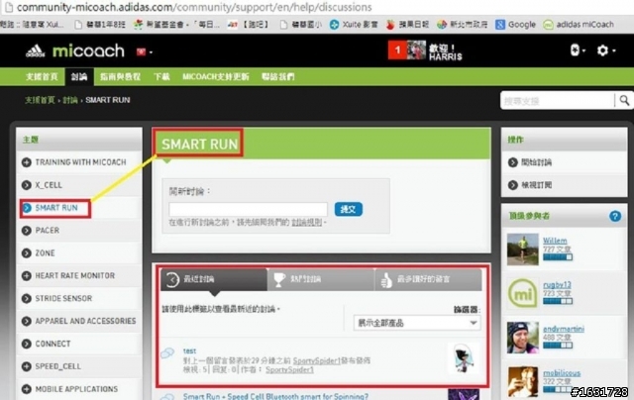Viewport: 634px width, 400px height.
Task: Click the search magnifier icon
Action: pyautogui.click(x=624, y=100)
